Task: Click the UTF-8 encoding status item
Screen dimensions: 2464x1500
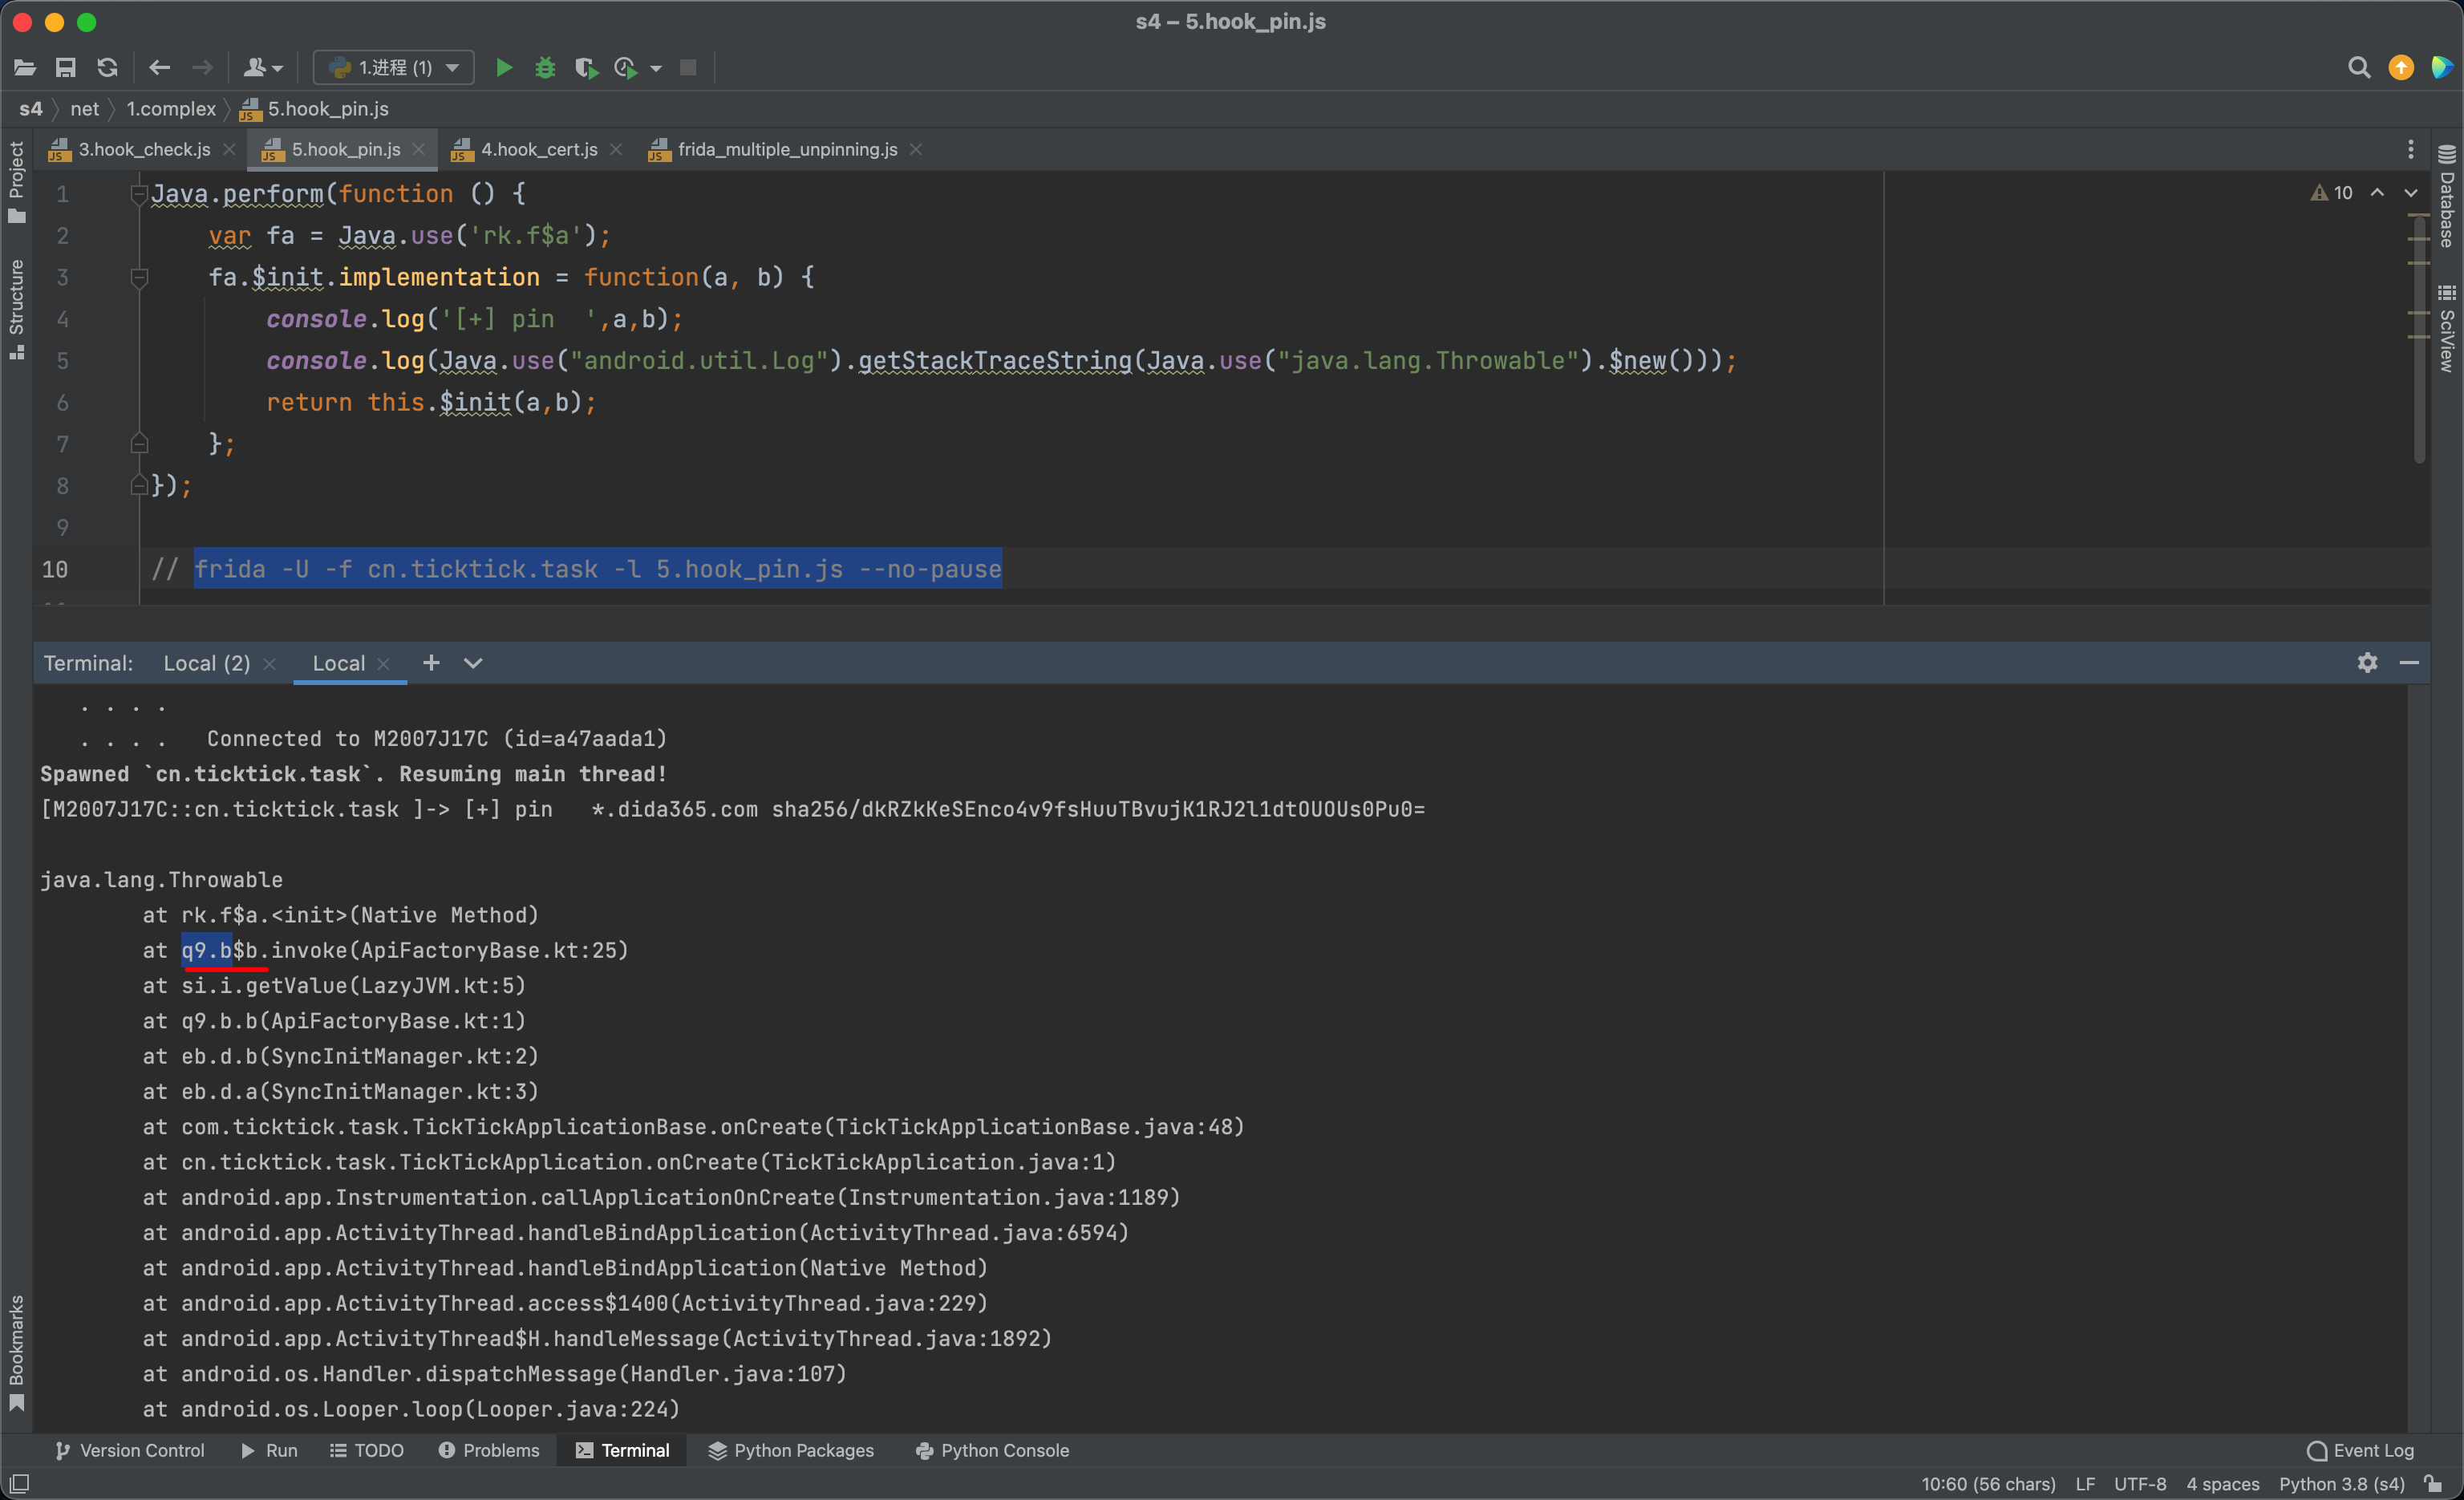Action: point(2140,1484)
